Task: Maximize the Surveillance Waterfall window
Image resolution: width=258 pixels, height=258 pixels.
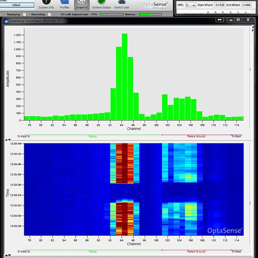Action: 238,20
